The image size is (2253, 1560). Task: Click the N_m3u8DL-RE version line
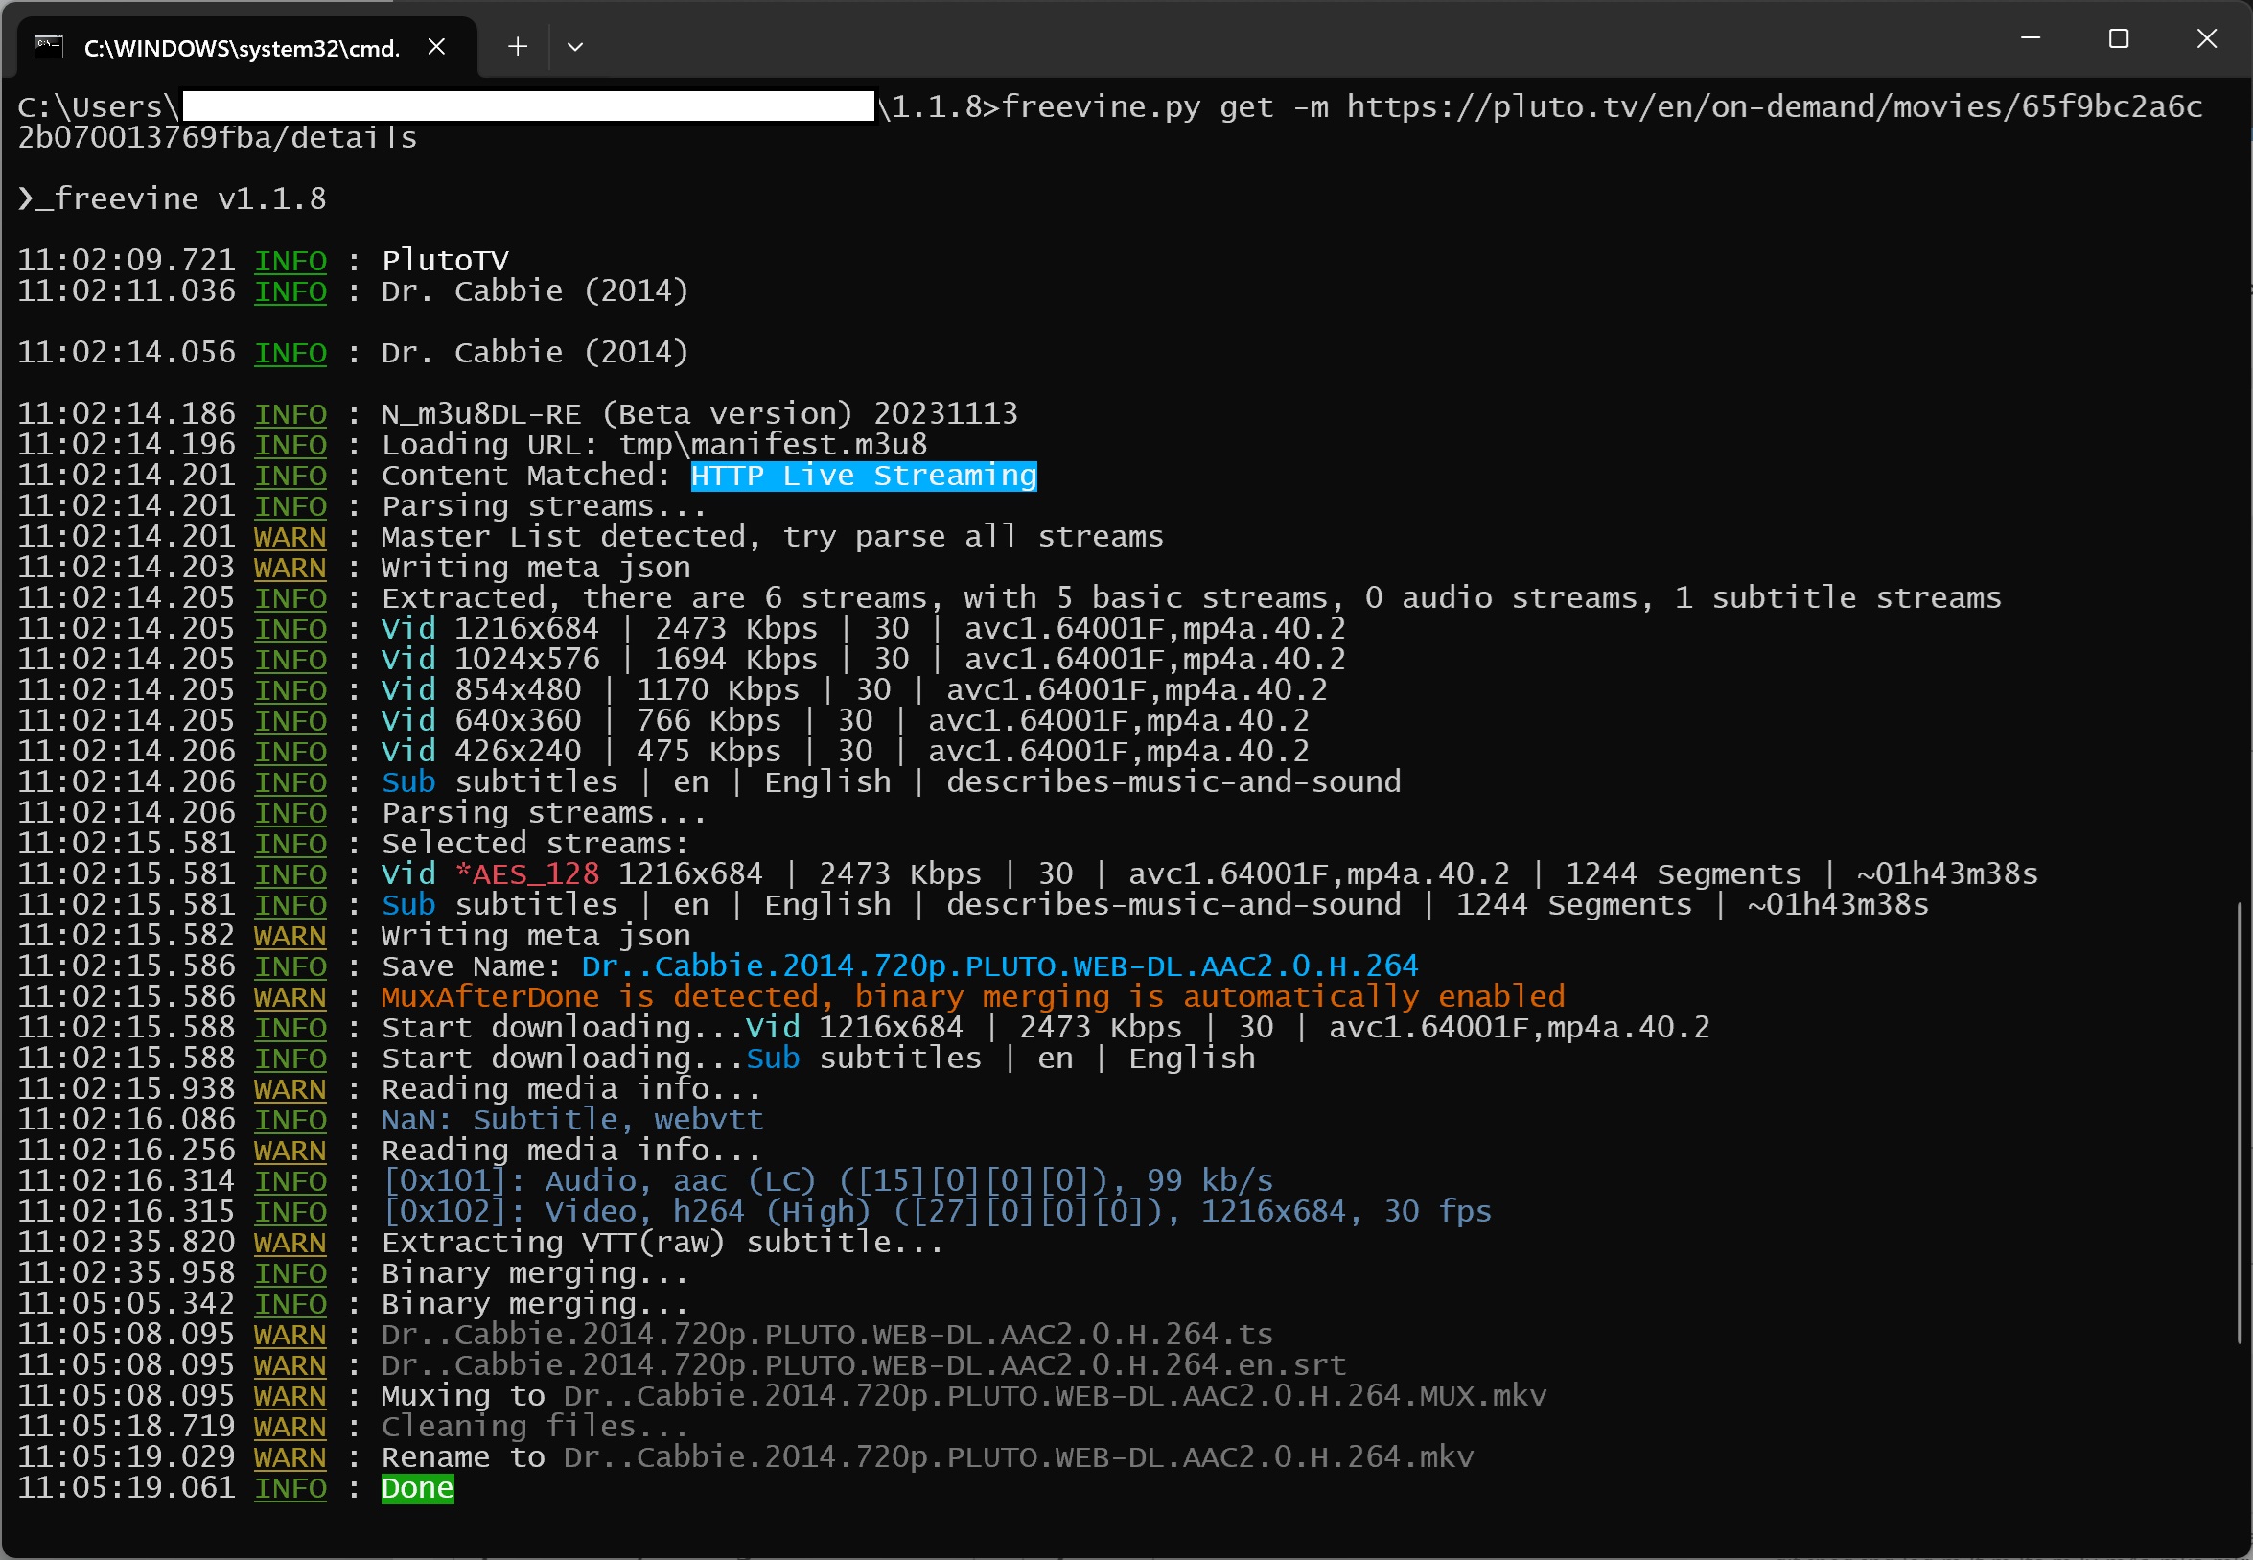pyautogui.click(x=699, y=413)
